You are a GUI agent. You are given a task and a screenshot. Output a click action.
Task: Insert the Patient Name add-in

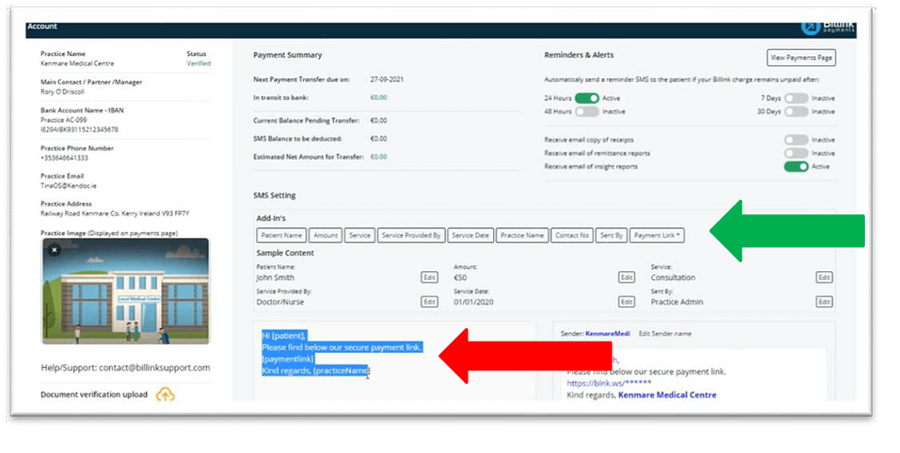pos(281,235)
